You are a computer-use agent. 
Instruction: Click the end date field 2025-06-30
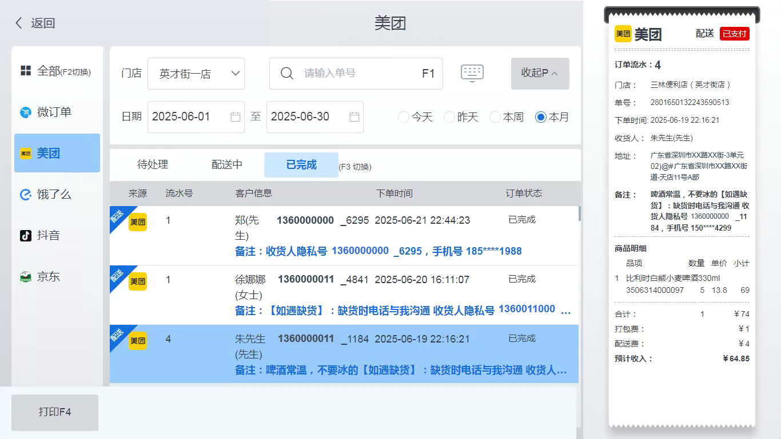point(315,117)
